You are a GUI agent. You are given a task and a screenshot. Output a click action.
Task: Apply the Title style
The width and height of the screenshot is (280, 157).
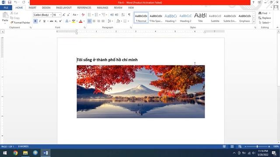tap(200, 18)
